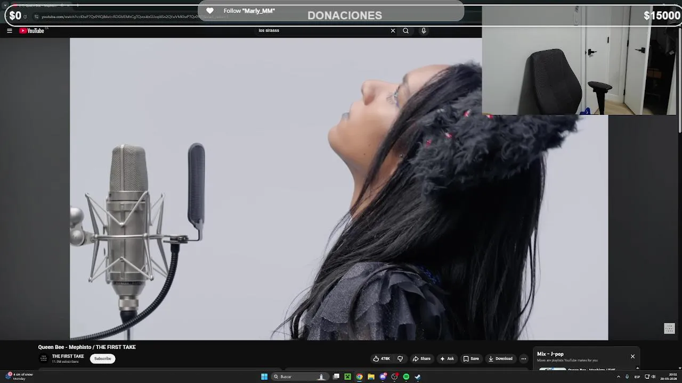Open File Explorer from the taskbar
The height and width of the screenshot is (383, 682).
coord(371,377)
